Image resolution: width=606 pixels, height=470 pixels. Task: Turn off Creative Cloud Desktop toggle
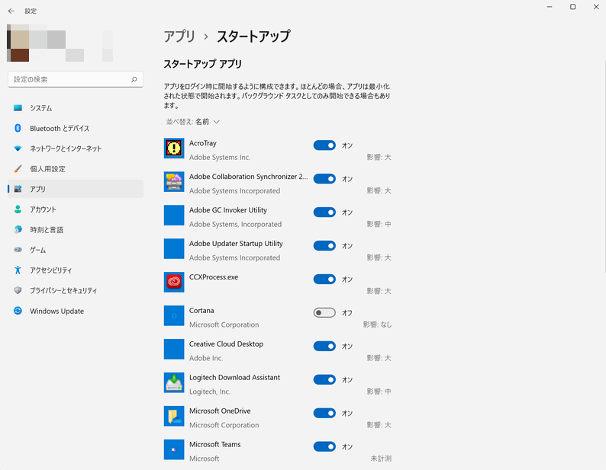pyautogui.click(x=324, y=346)
